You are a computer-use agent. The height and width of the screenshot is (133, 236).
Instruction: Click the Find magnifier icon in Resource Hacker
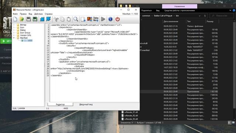pos(76,19)
